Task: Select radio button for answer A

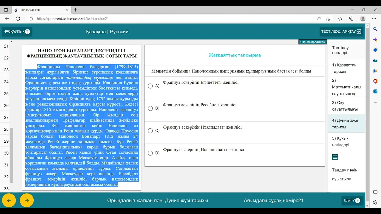Action: coord(150,86)
